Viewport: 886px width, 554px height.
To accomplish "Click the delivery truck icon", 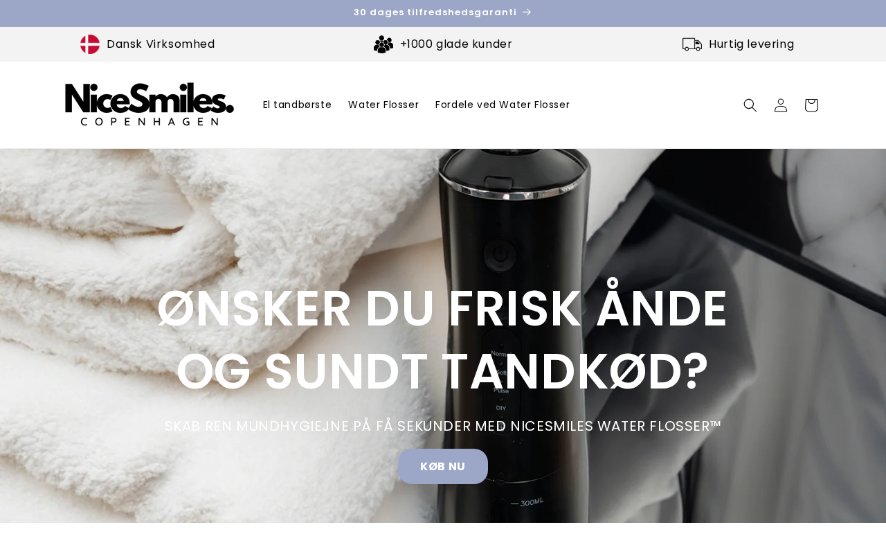I will (692, 44).
